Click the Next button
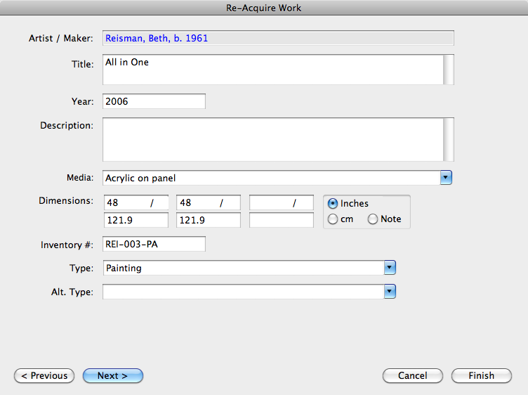528x395 pixels. tap(112, 376)
